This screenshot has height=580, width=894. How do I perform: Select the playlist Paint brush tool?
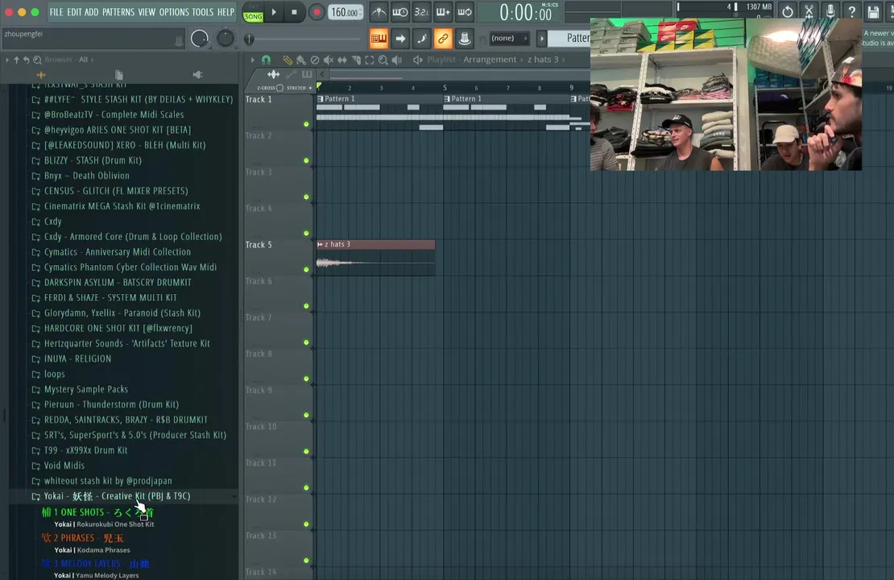(300, 60)
